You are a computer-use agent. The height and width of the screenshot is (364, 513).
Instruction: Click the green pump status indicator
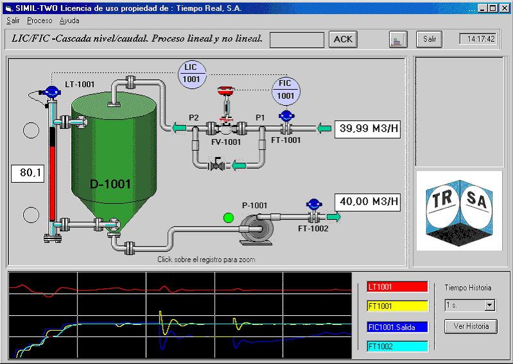tap(228, 218)
